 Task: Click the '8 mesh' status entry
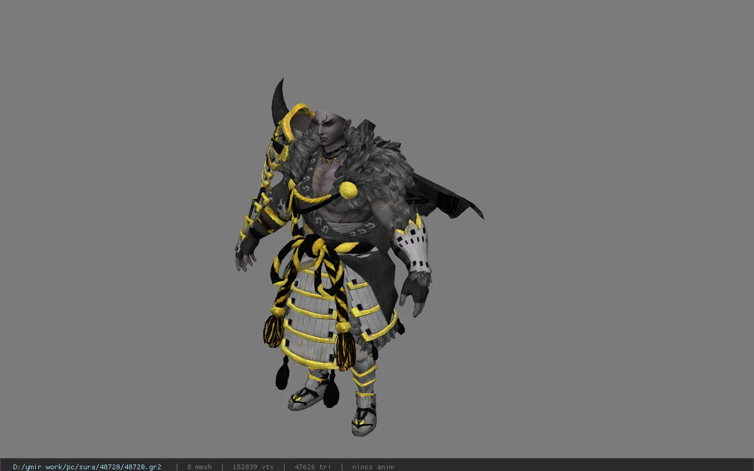pos(200,467)
